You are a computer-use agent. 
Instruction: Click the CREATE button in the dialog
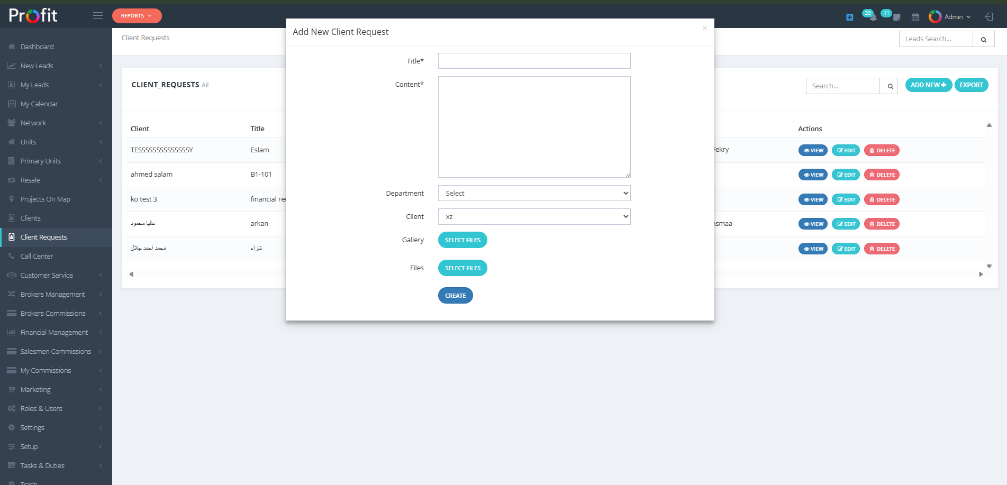click(x=455, y=295)
